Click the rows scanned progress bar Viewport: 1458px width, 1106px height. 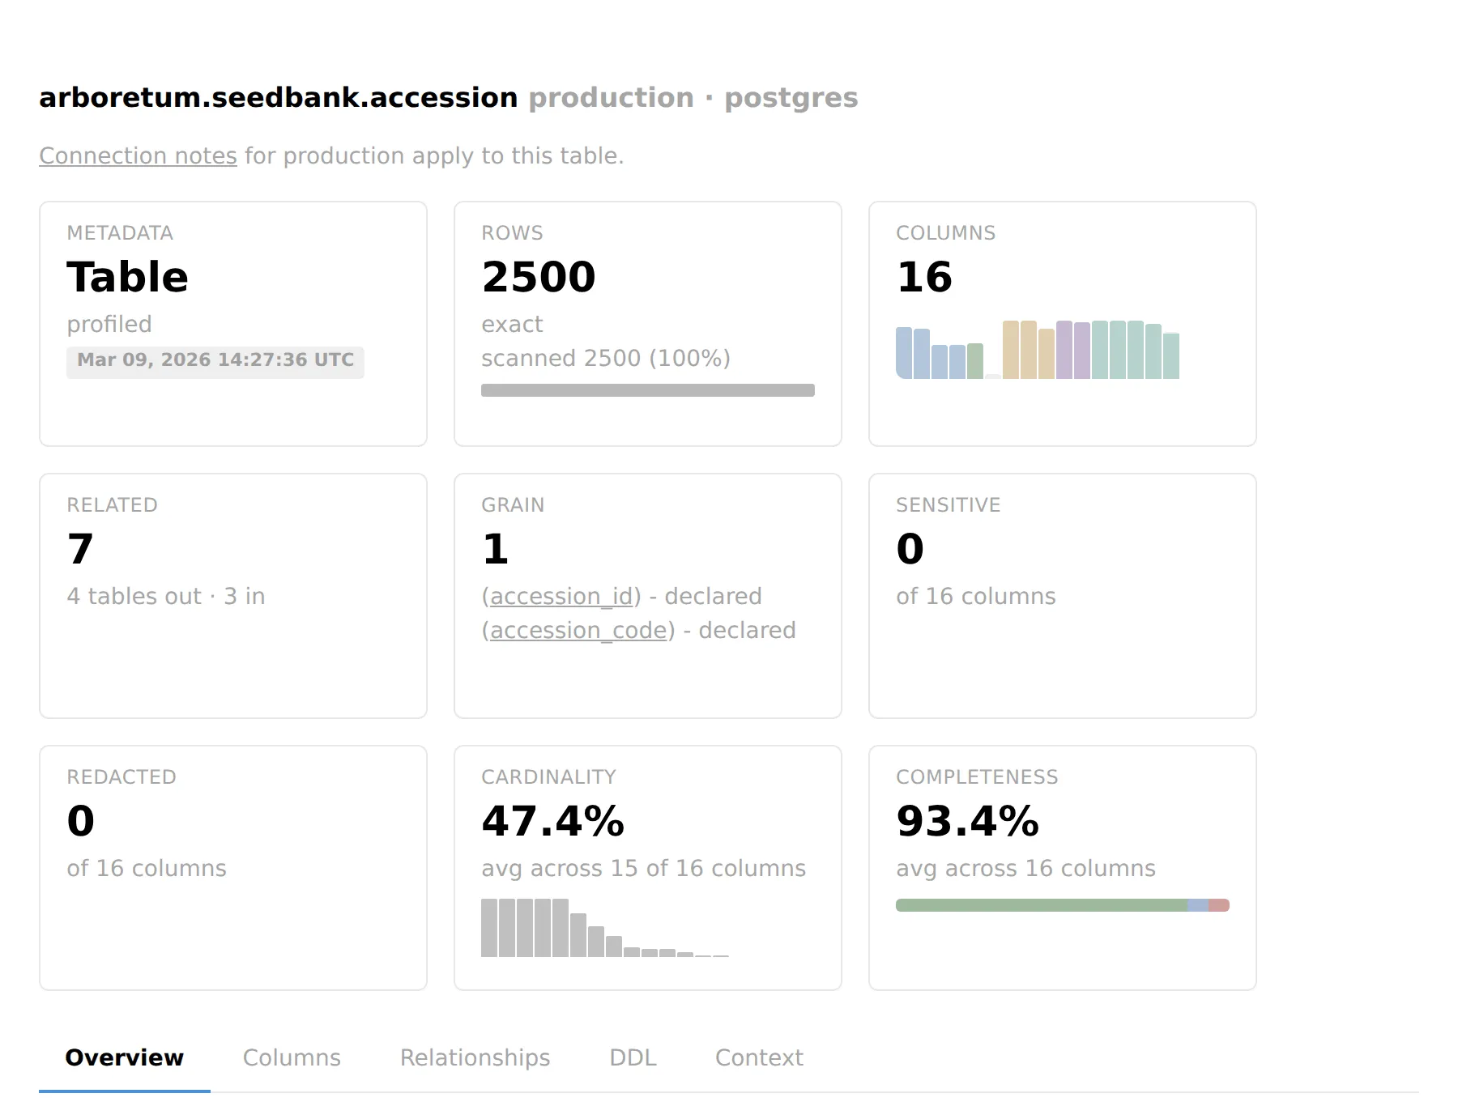648,390
